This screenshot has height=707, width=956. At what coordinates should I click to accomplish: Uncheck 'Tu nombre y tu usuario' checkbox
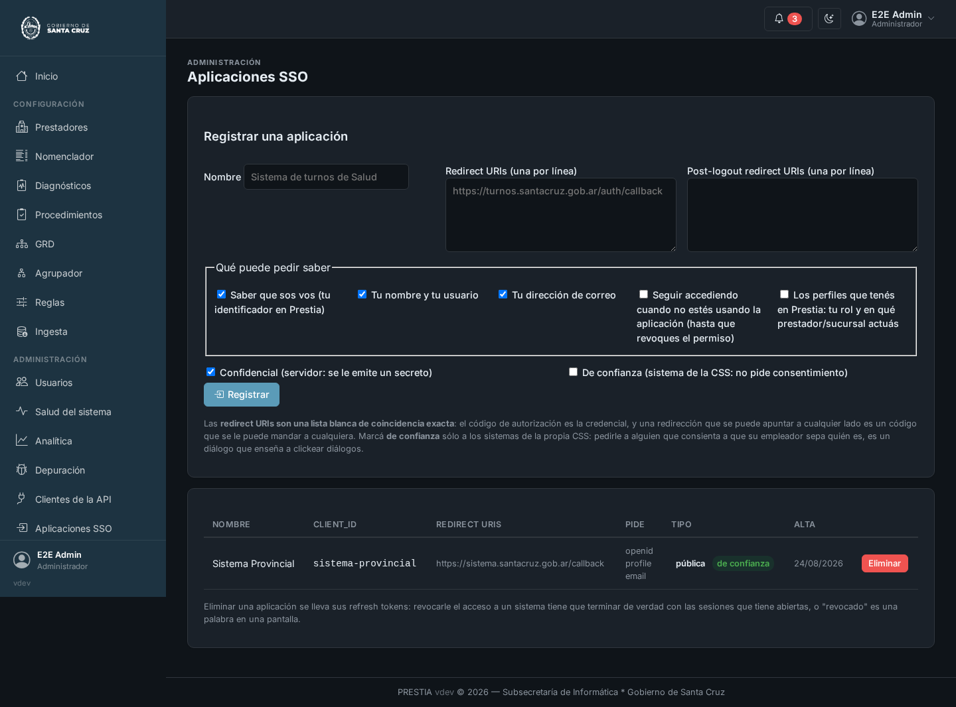(362, 294)
